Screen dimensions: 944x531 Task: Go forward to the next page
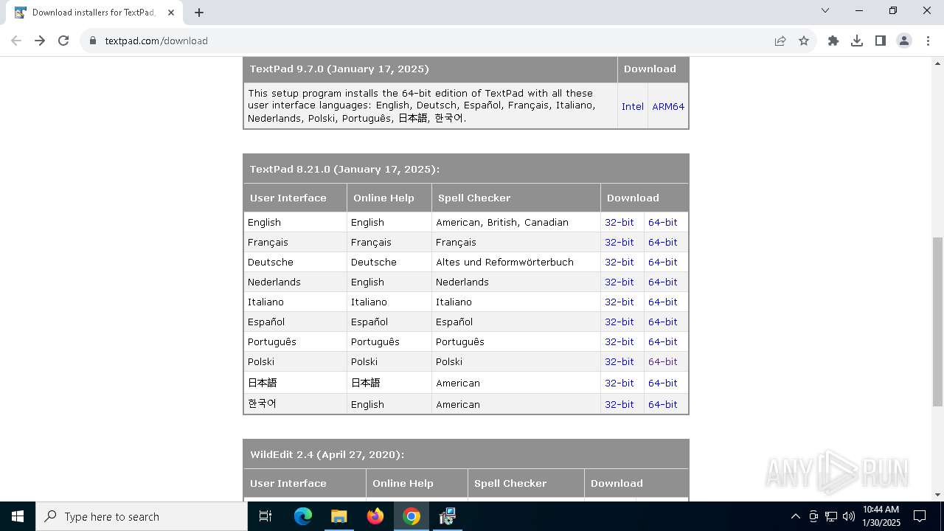[40, 41]
